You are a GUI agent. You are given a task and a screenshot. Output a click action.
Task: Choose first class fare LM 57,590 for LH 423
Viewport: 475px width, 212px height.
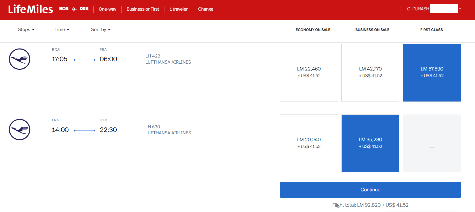click(x=432, y=73)
